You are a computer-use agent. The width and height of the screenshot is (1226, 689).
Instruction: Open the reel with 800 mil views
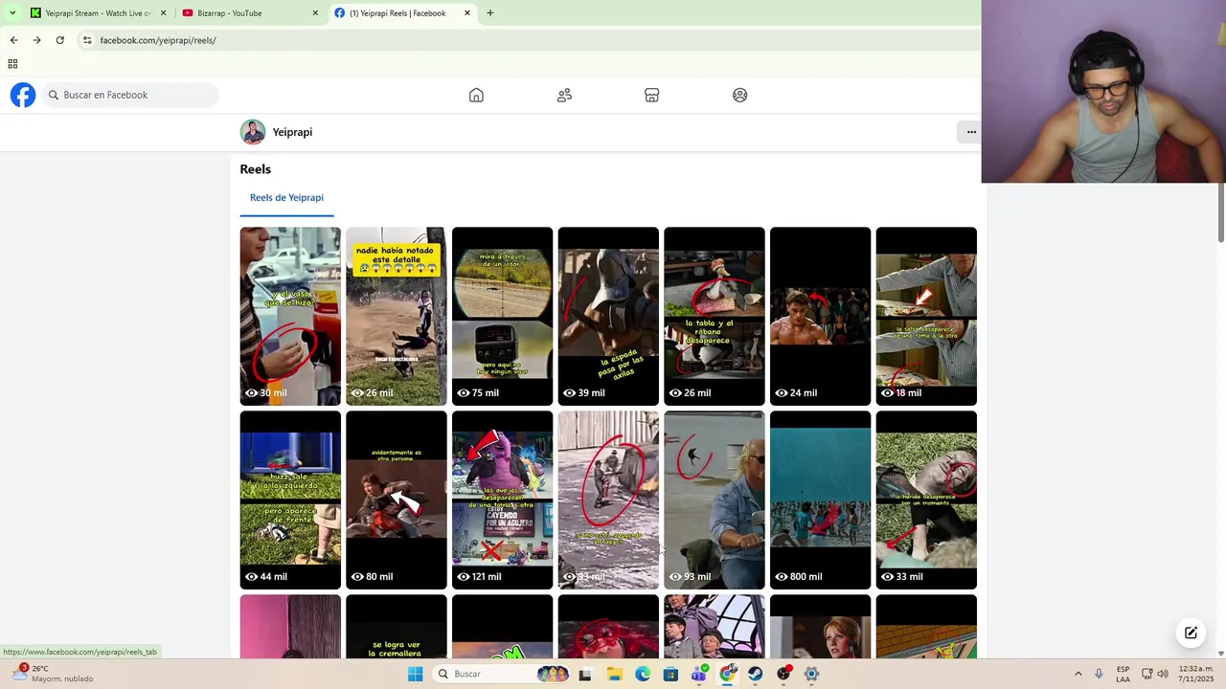click(x=821, y=500)
